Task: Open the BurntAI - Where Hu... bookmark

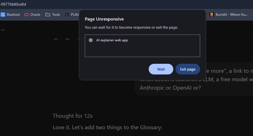Action: [x=232, y=15]
